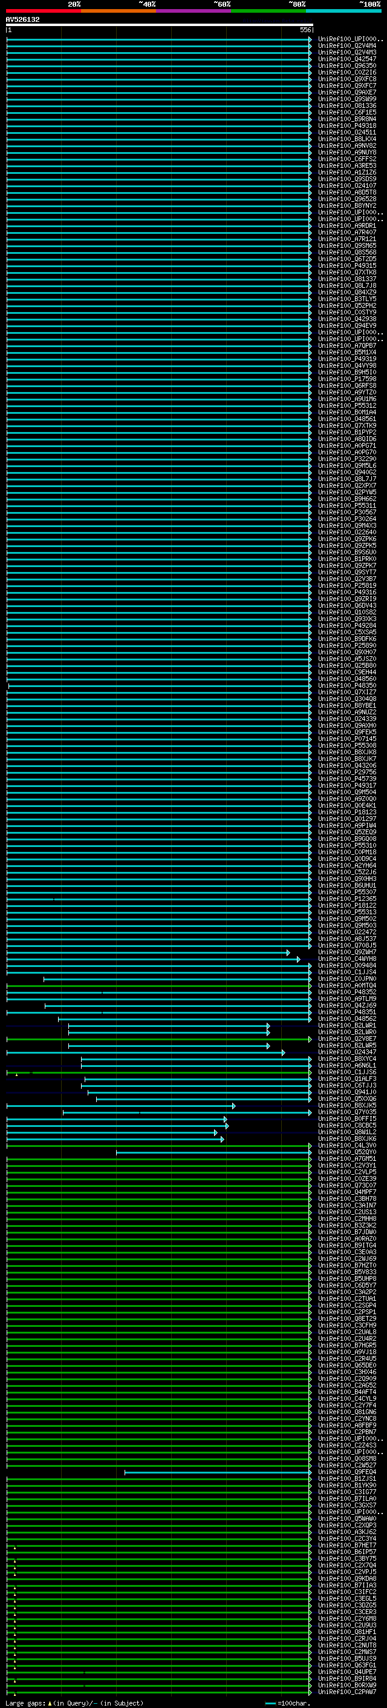Select the UniRef100_Q7Y035 label
This screenshot has height=1708, width=387.
347,1112
